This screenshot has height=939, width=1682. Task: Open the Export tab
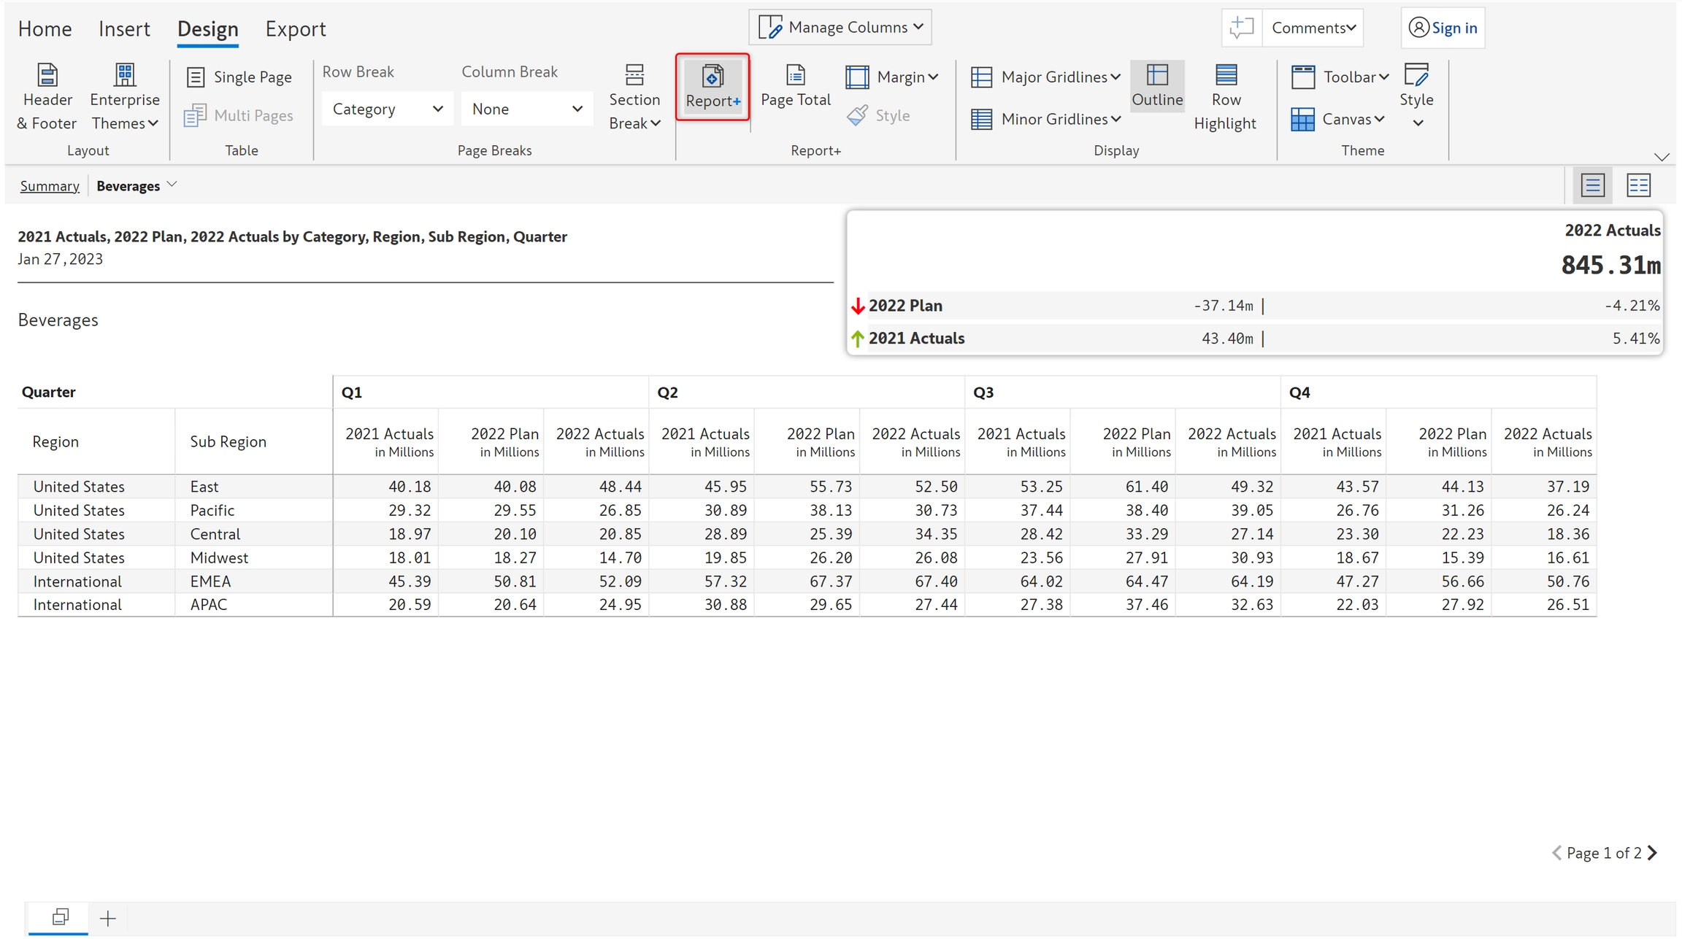click(295, 29)
